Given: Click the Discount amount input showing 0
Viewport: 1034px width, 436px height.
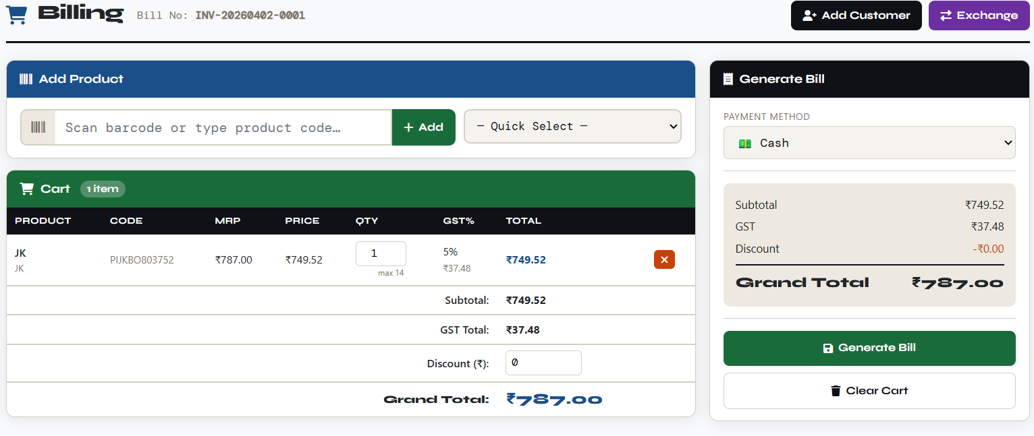Looking at the screenshot, I should coord(543,363).
